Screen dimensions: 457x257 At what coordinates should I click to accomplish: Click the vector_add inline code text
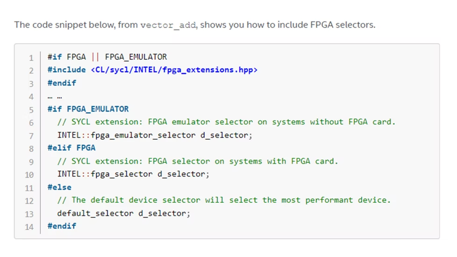click(x=168, y=25)
